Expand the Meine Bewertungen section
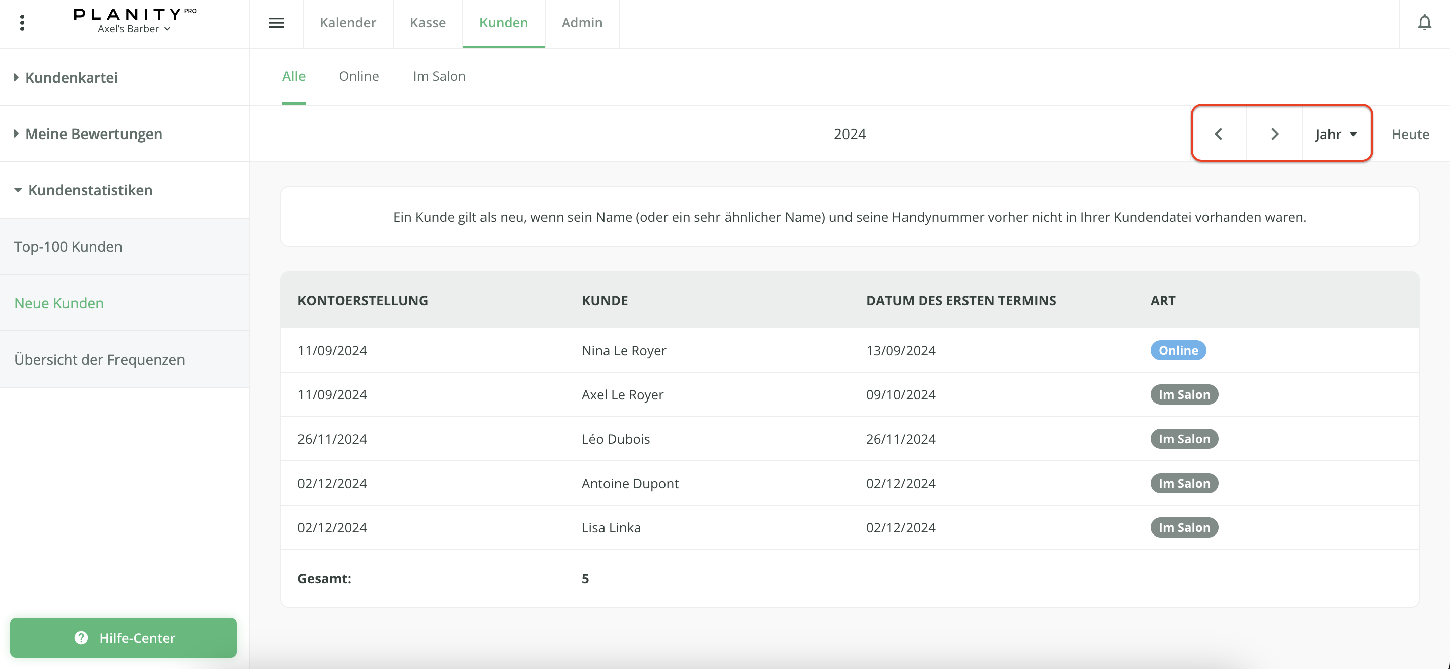This screenshot has height=669, width=1450. (93, 134)
